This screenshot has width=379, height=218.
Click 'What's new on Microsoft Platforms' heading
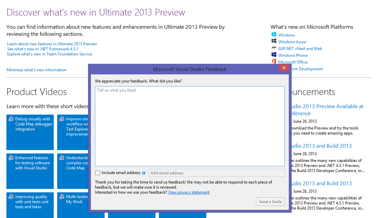(312, 27)
